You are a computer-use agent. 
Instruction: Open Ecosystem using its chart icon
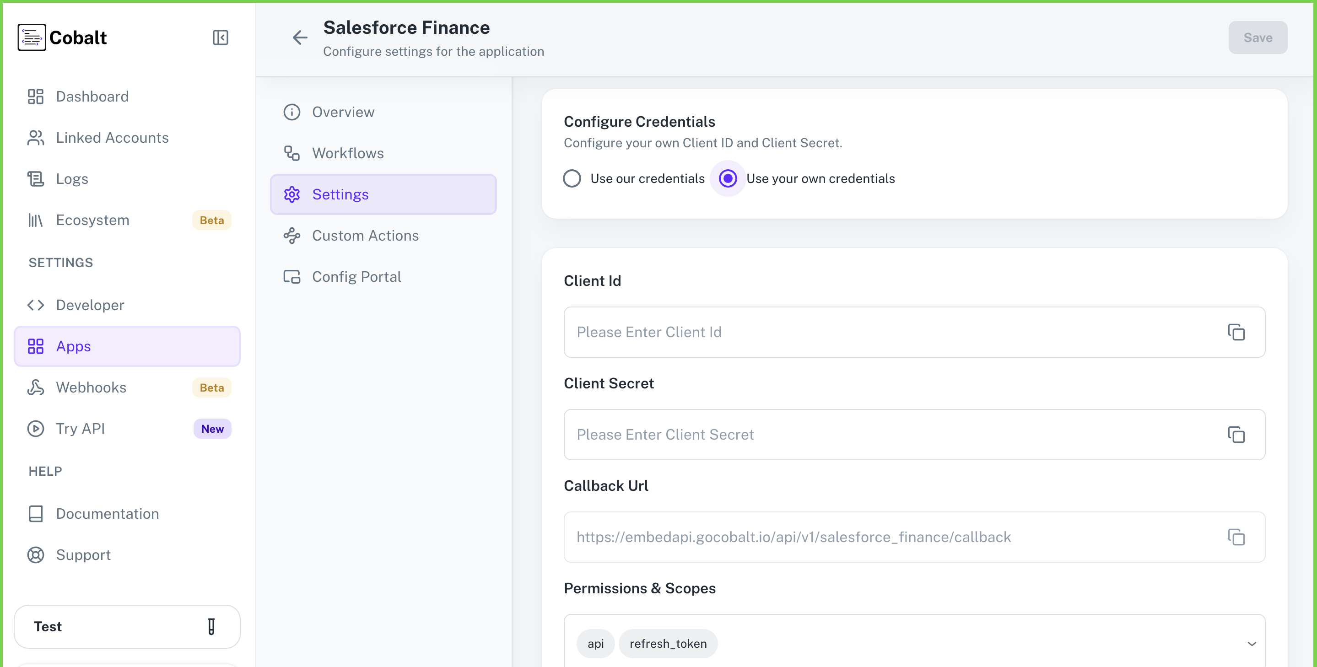tap(35, 220)
